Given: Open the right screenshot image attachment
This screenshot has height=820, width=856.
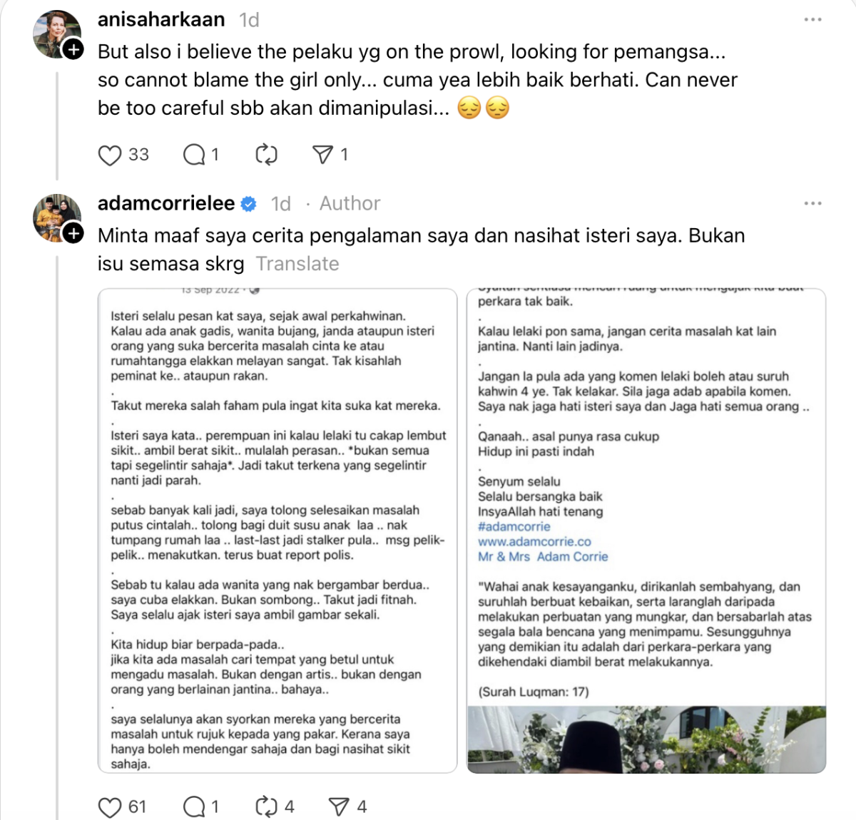Looking at the screenshot, I should pyautogui.click(x=646, y=531).
